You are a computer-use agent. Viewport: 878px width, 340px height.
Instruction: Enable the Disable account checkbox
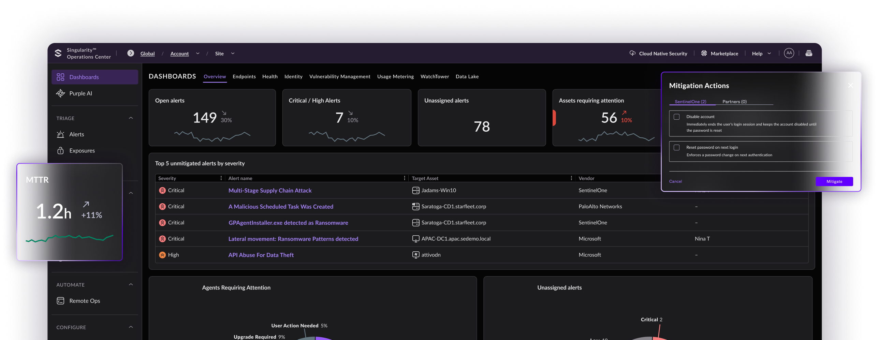coord(676,117)
